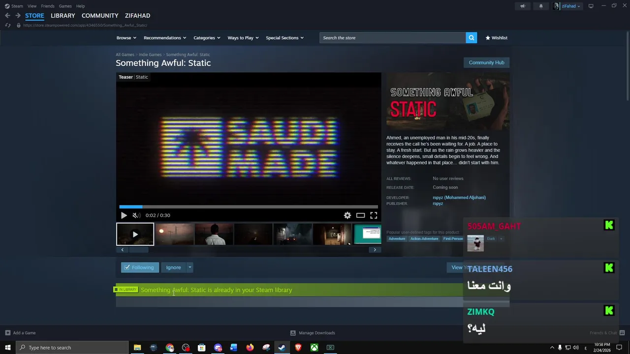Expand the Browse menu
The image size is (630, 354).
[x=126, y=38]
